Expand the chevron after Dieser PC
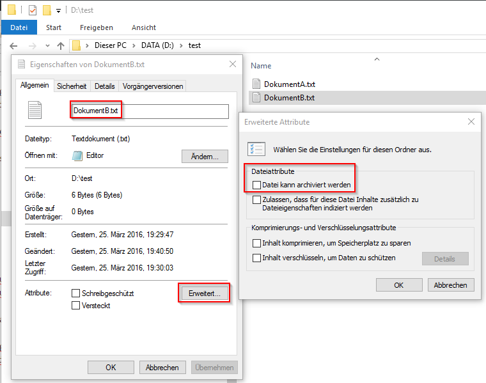 click(134, 45)
